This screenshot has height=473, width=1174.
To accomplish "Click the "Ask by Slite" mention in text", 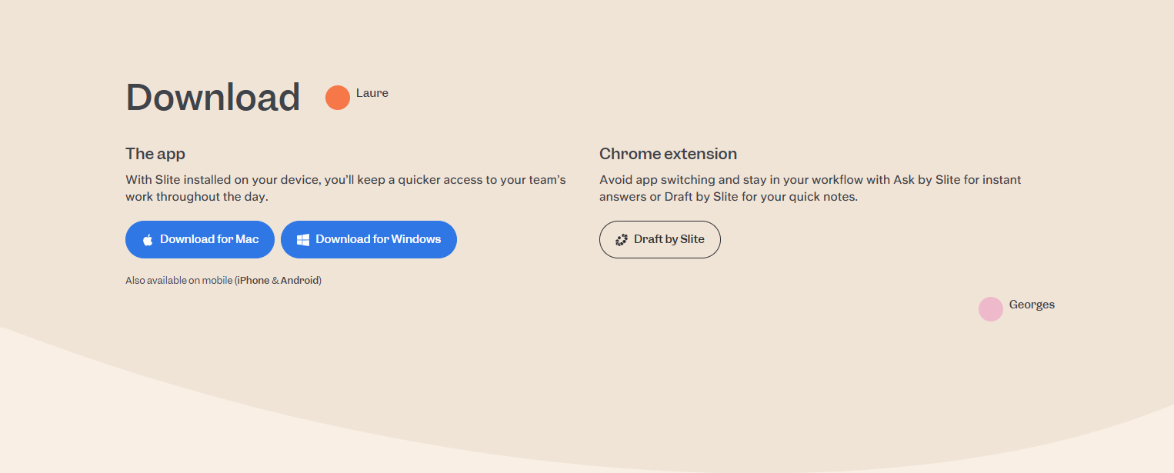I will pos(926,180).
